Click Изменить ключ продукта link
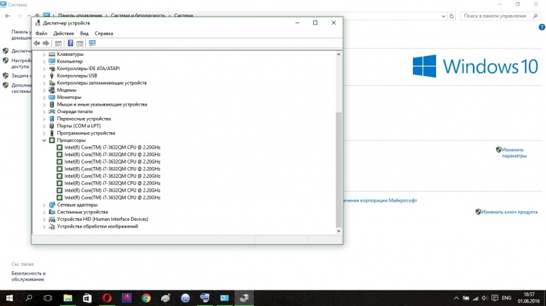 click(509, 212)
